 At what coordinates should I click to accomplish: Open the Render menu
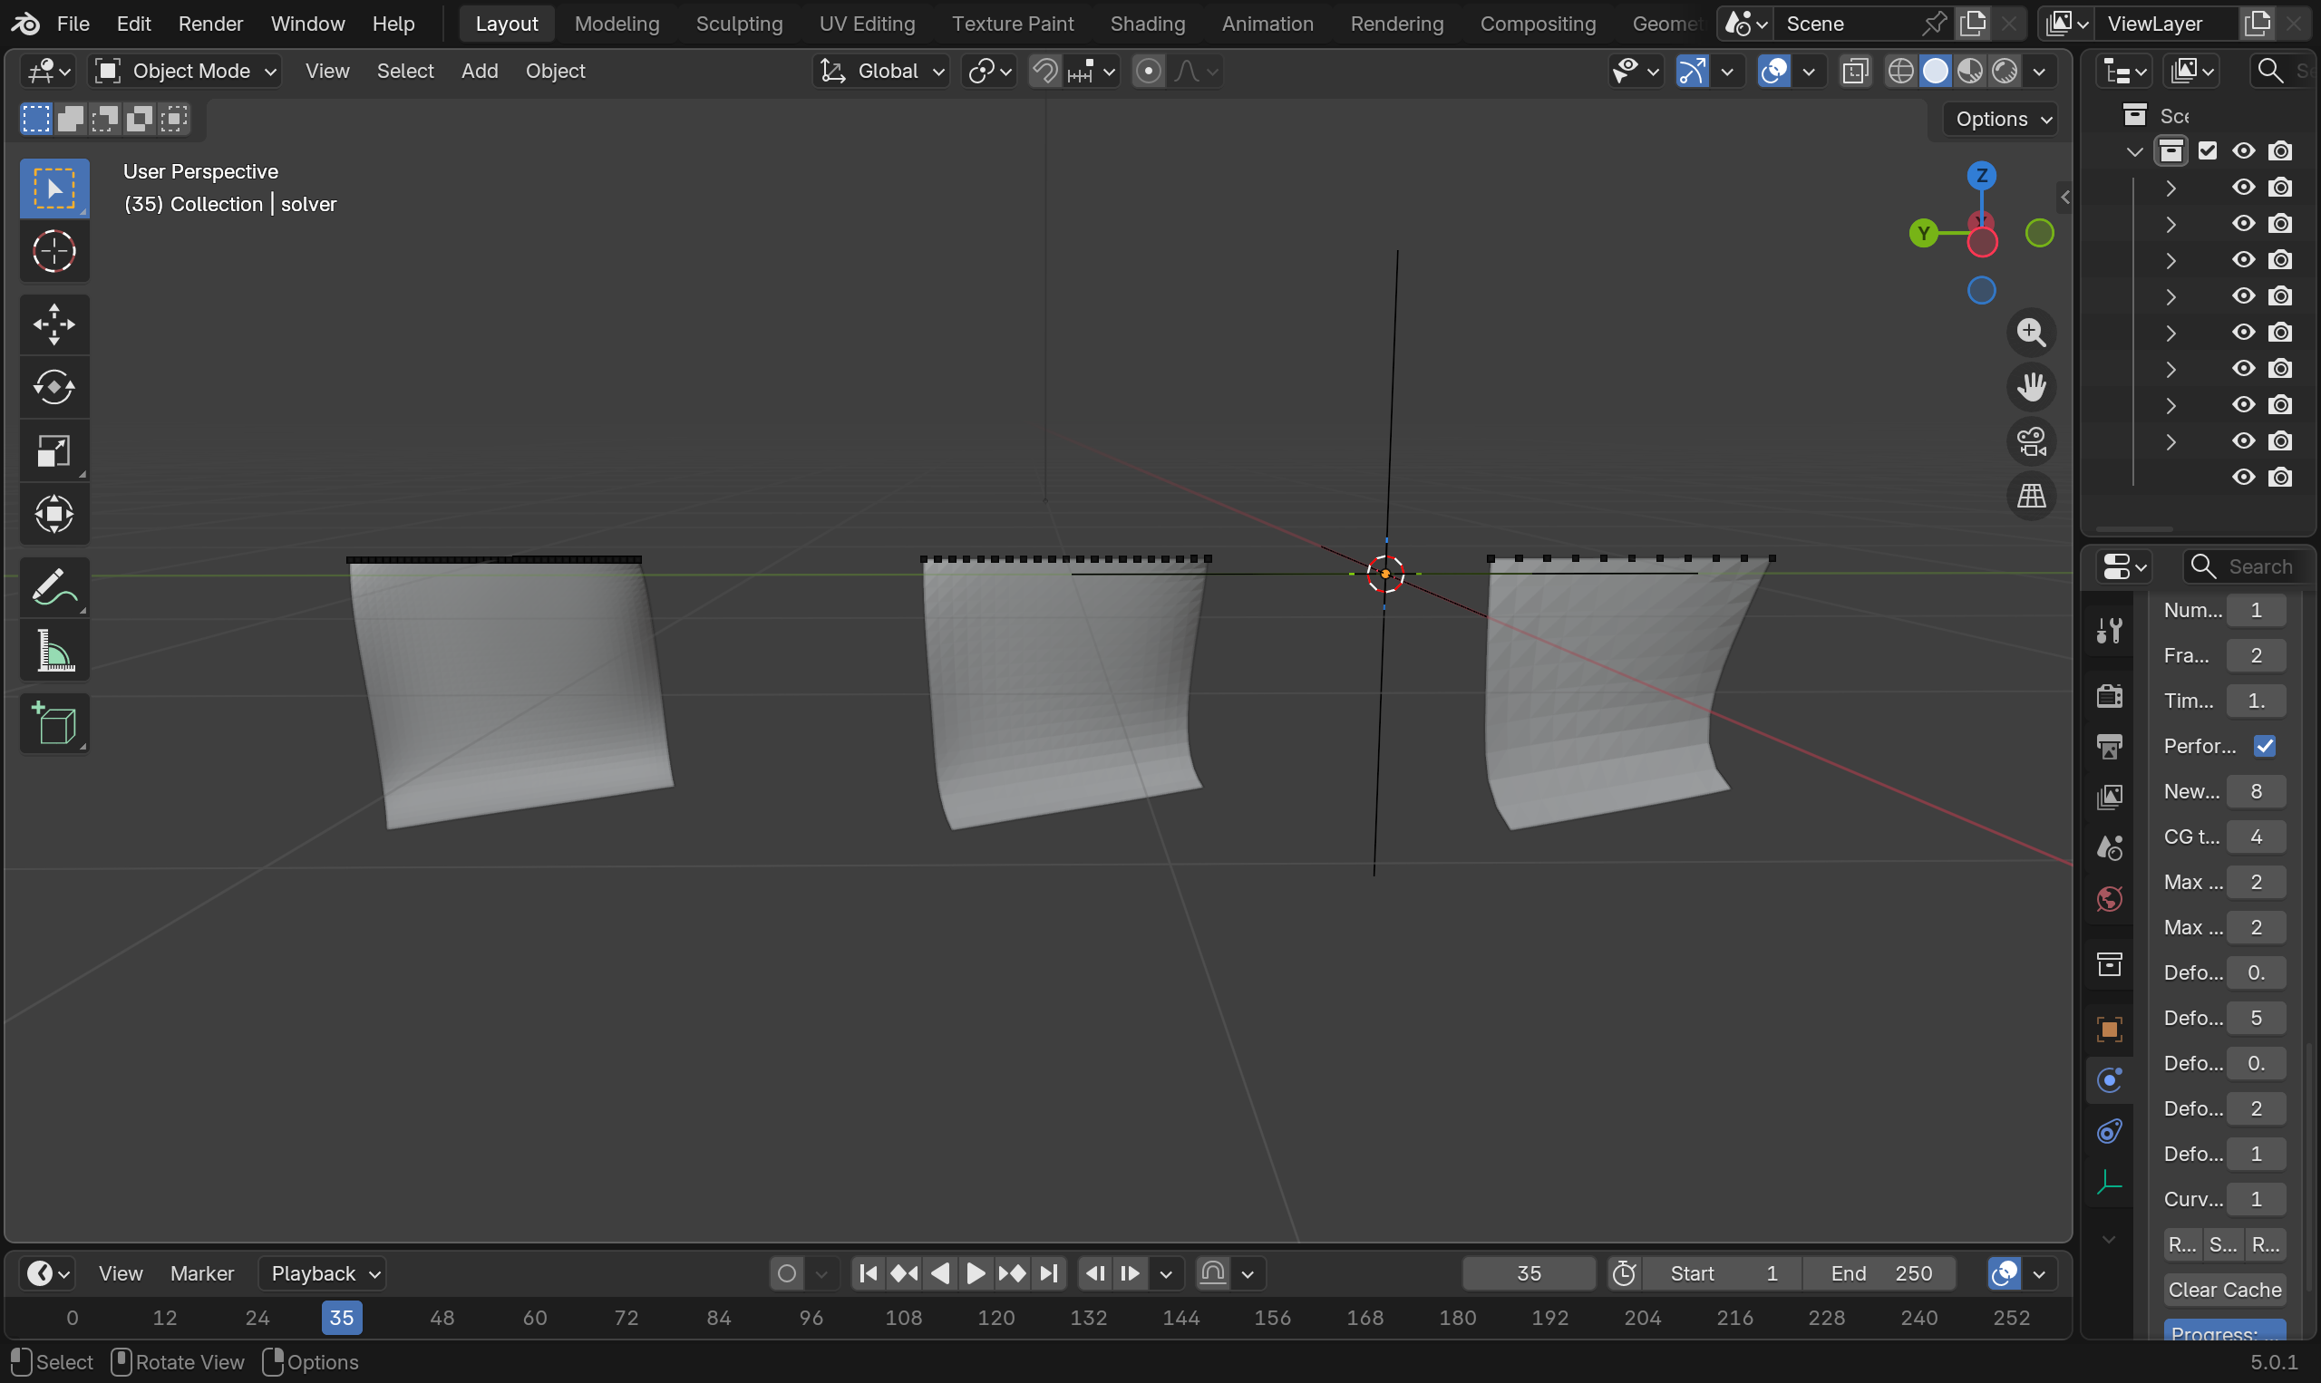[x=210, y=24]
